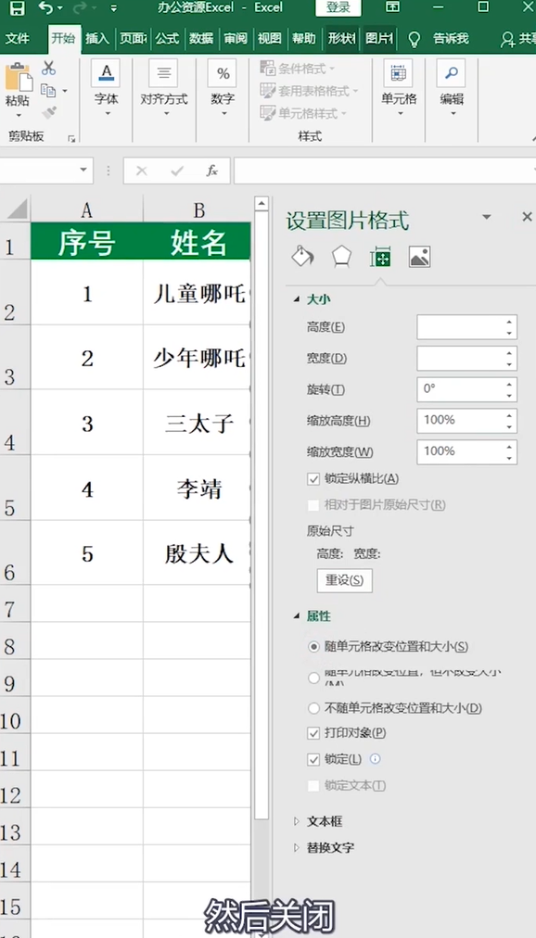Click the info icon next to 锁定
Viewport: 536px width, 938px height.
375,758
